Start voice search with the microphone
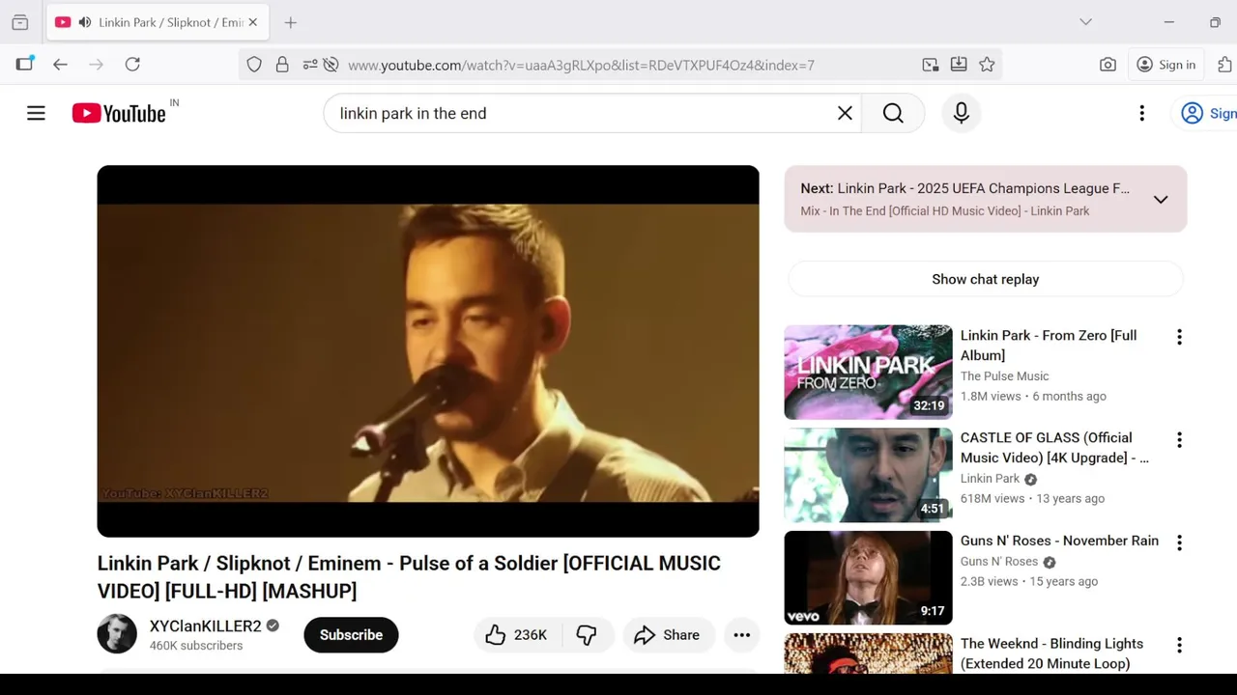The width and height of the screenshot is (1237, 695). (961, 113)
